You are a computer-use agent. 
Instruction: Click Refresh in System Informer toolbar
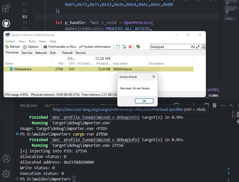tap(12, 47)
